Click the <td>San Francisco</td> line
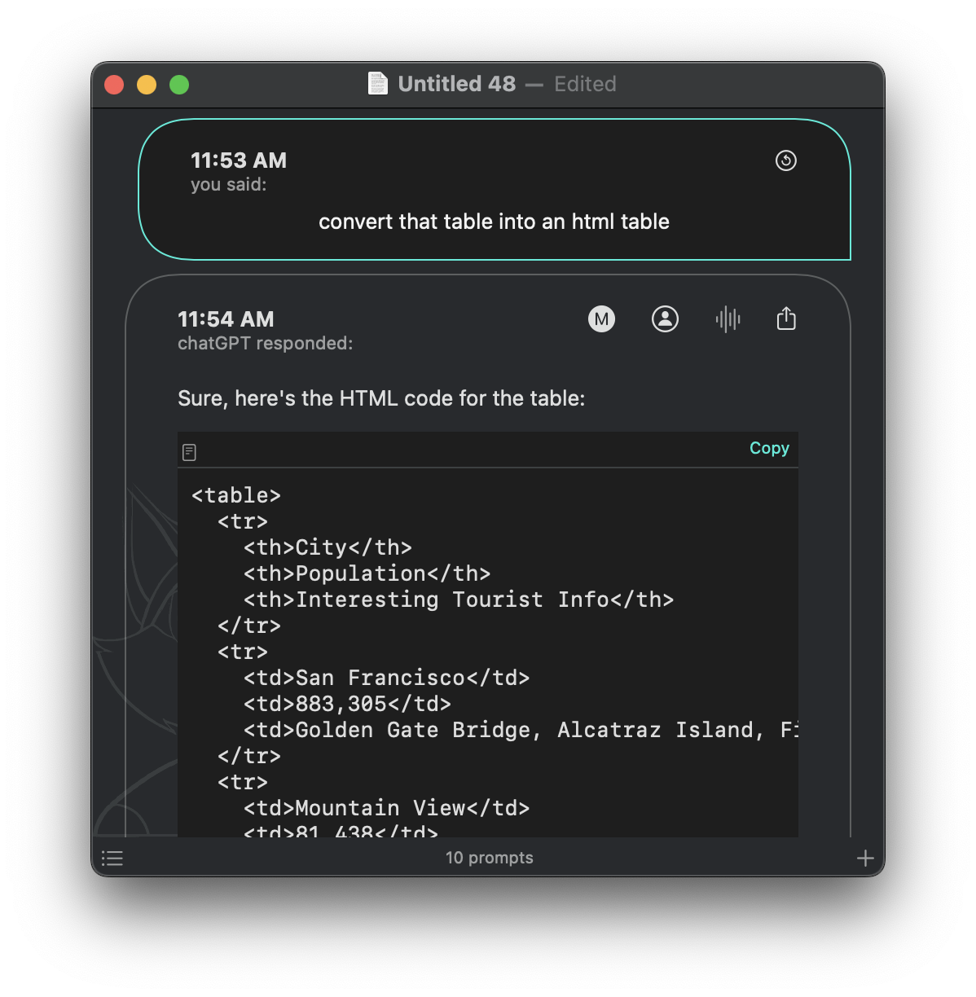Screen dimensions: 976x997 386,678
